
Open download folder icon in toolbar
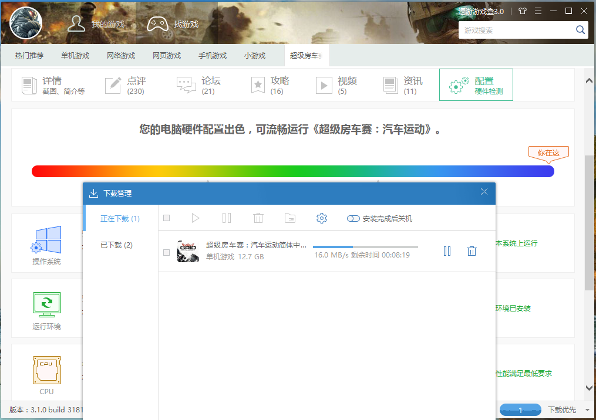(290, 218)
